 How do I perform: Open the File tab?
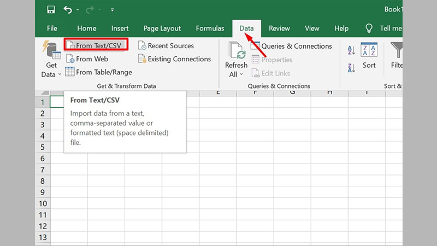(x=52, y=28)
